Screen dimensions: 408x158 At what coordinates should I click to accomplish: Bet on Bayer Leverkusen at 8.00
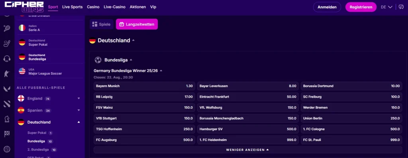pos(248,86)
